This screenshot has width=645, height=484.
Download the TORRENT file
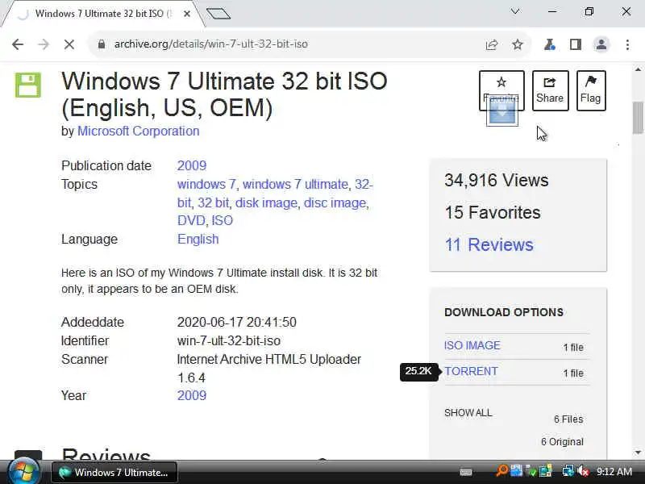[471, 371]
